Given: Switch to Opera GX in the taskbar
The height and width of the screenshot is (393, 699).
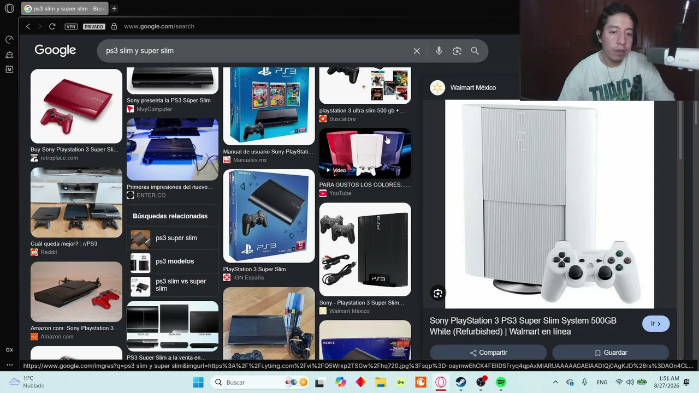Looking at the screenshot, I should (x=441, y=382).
